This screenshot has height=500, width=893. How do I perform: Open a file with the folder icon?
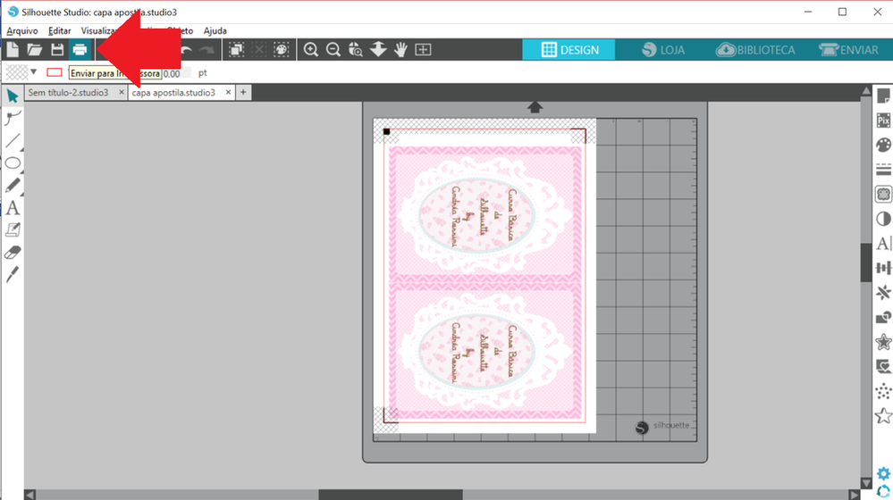click(35, 50)
